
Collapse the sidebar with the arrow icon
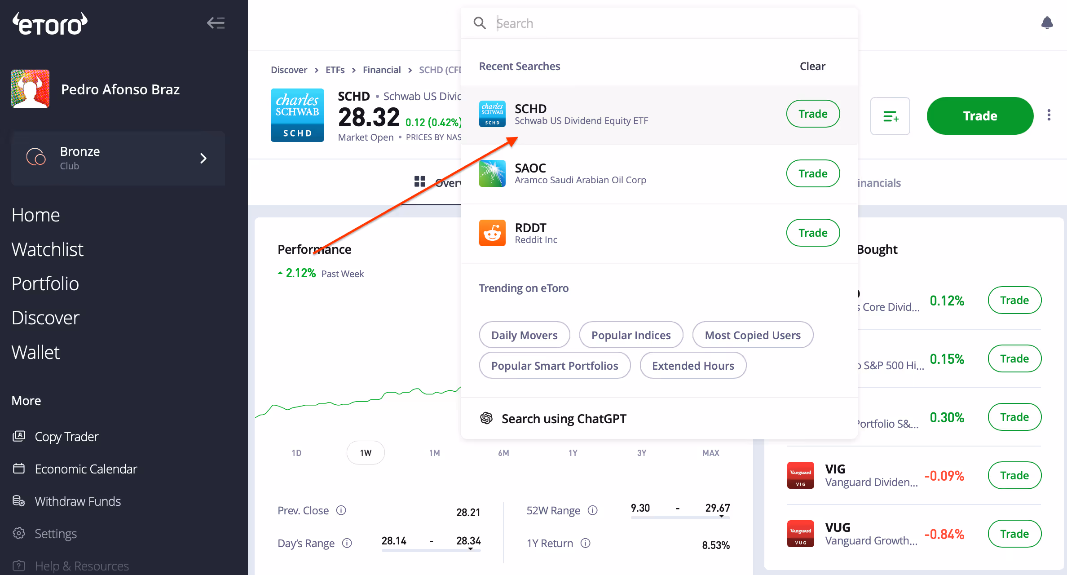pos(216,23)
